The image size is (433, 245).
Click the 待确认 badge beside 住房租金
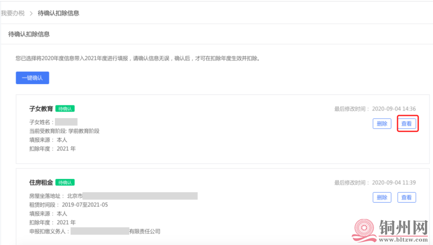[x=65, y=183]
